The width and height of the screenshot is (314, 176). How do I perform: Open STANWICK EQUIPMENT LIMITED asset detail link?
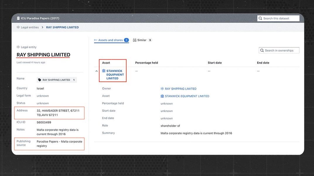coord(187,96)
